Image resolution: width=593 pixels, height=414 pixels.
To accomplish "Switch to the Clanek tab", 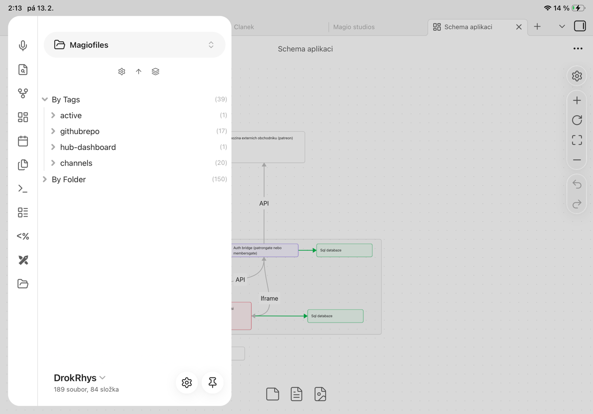I will click(244, 26).
